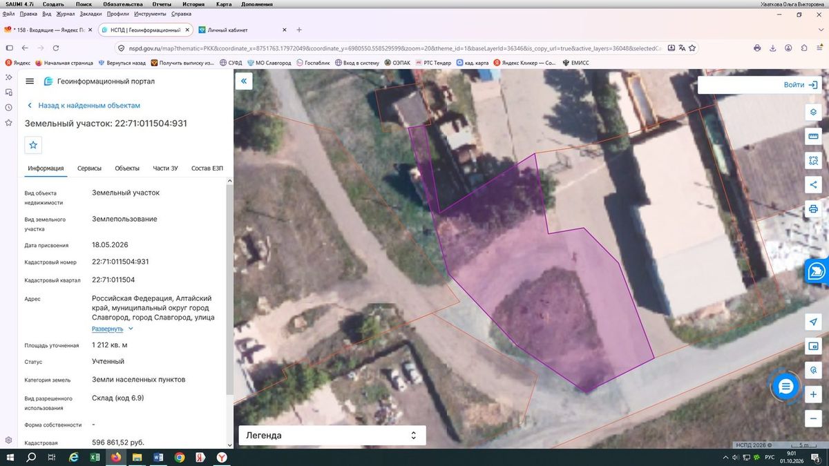829x466 pixels.
Task: Click the РУС language indicator in tray
Action: coord(769,458)
